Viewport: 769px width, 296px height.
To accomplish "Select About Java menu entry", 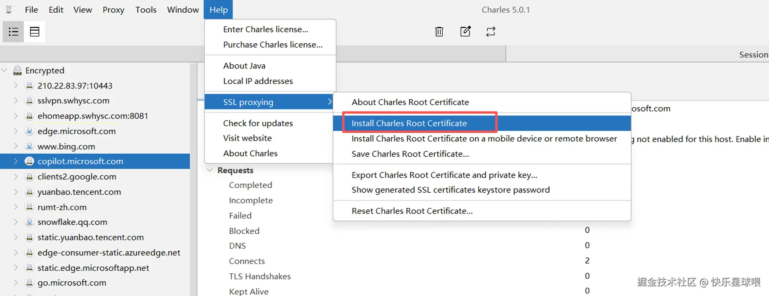I will tap(270, 65).
